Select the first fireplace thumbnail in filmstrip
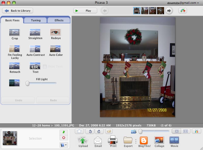Screen dimensions: 203x150 pos(137,11)
